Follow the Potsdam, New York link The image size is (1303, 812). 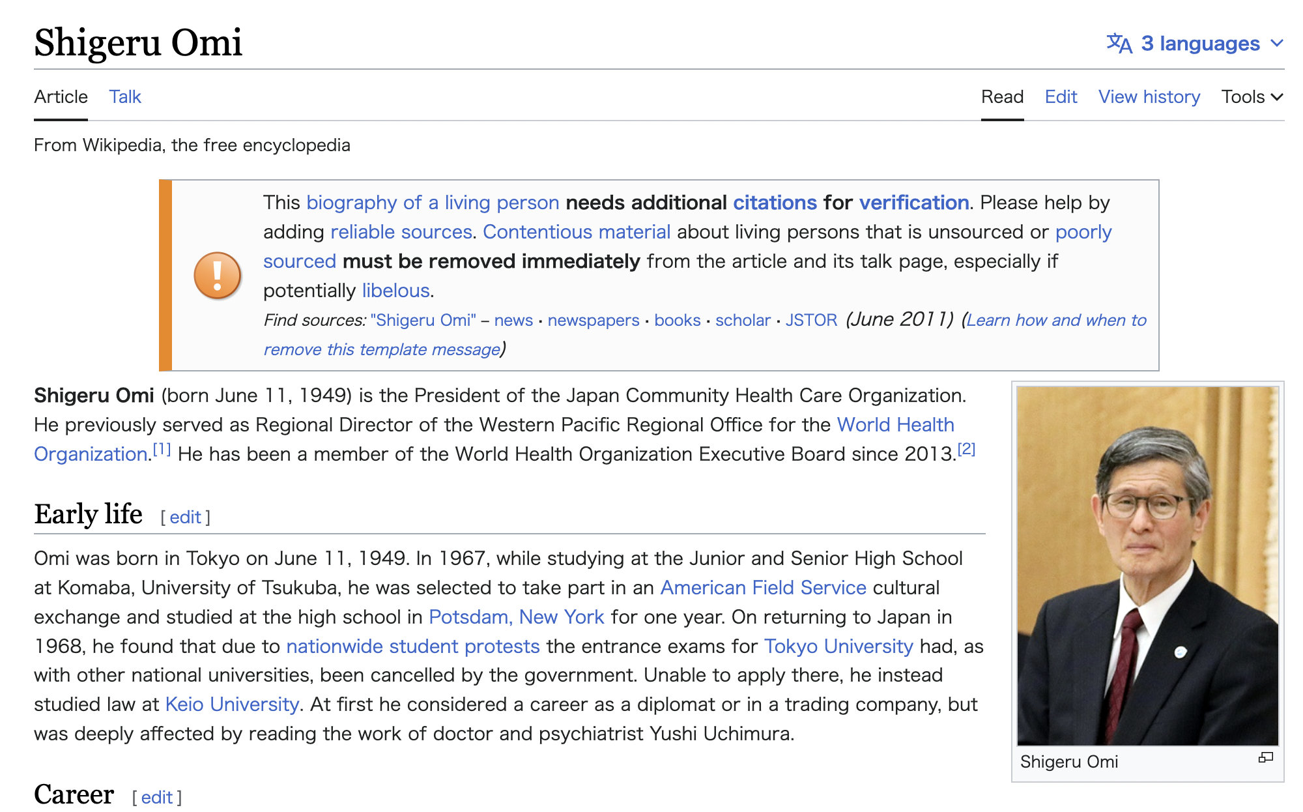point(516,617)
